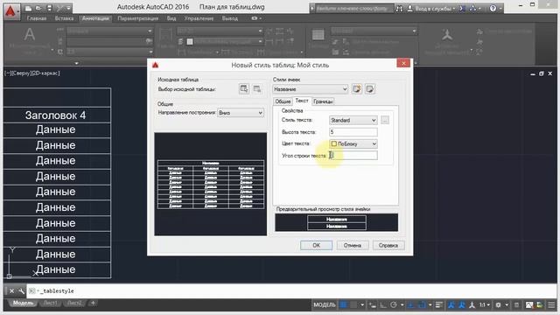Expand the snap mode dropdown arrow

click(362, 304)
